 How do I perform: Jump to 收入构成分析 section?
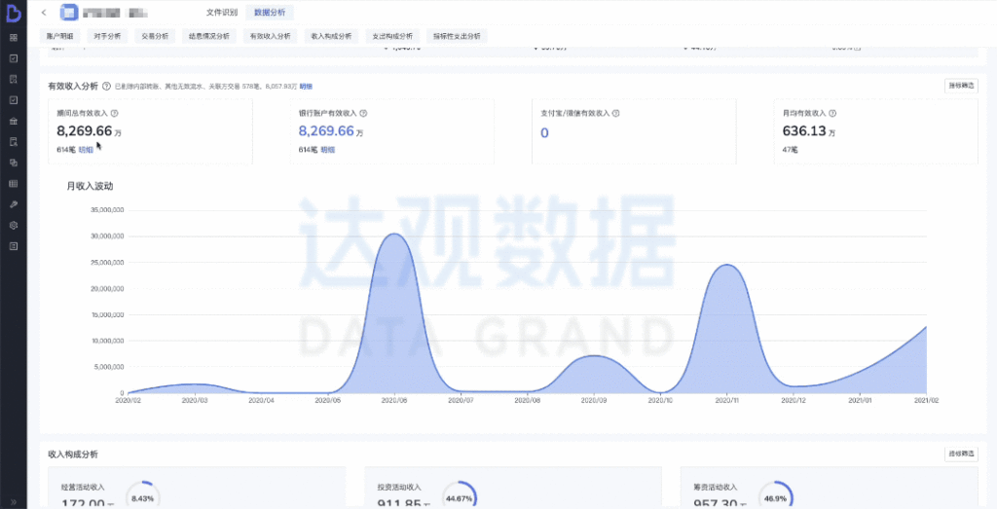[x=331, y=36]
